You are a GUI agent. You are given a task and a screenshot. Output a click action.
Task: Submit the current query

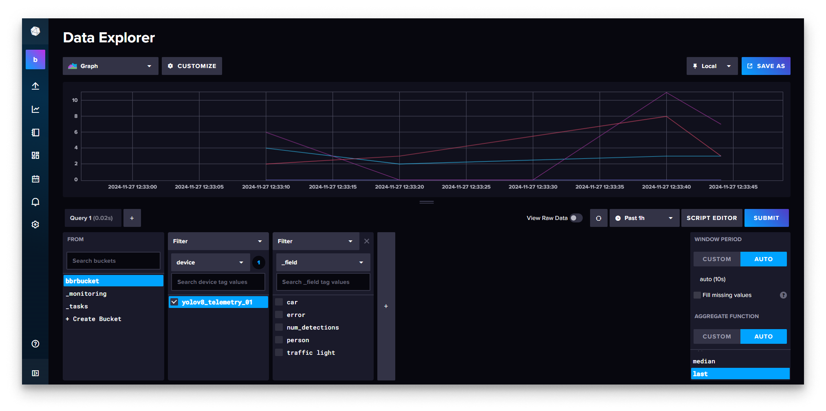(766, 218)
